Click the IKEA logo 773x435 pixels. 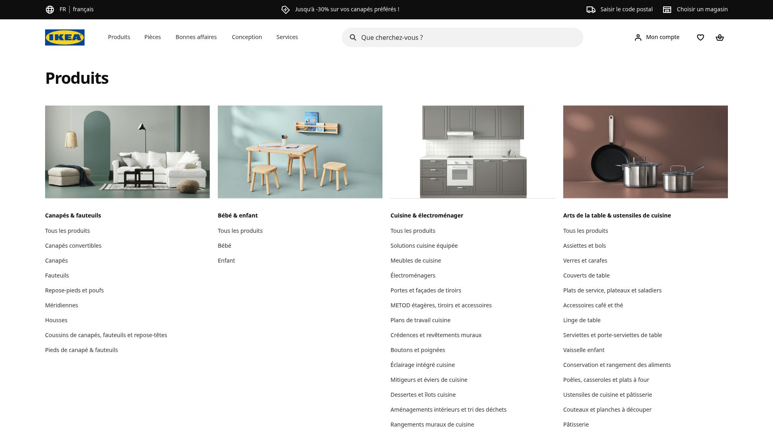(x=64, y=37)
